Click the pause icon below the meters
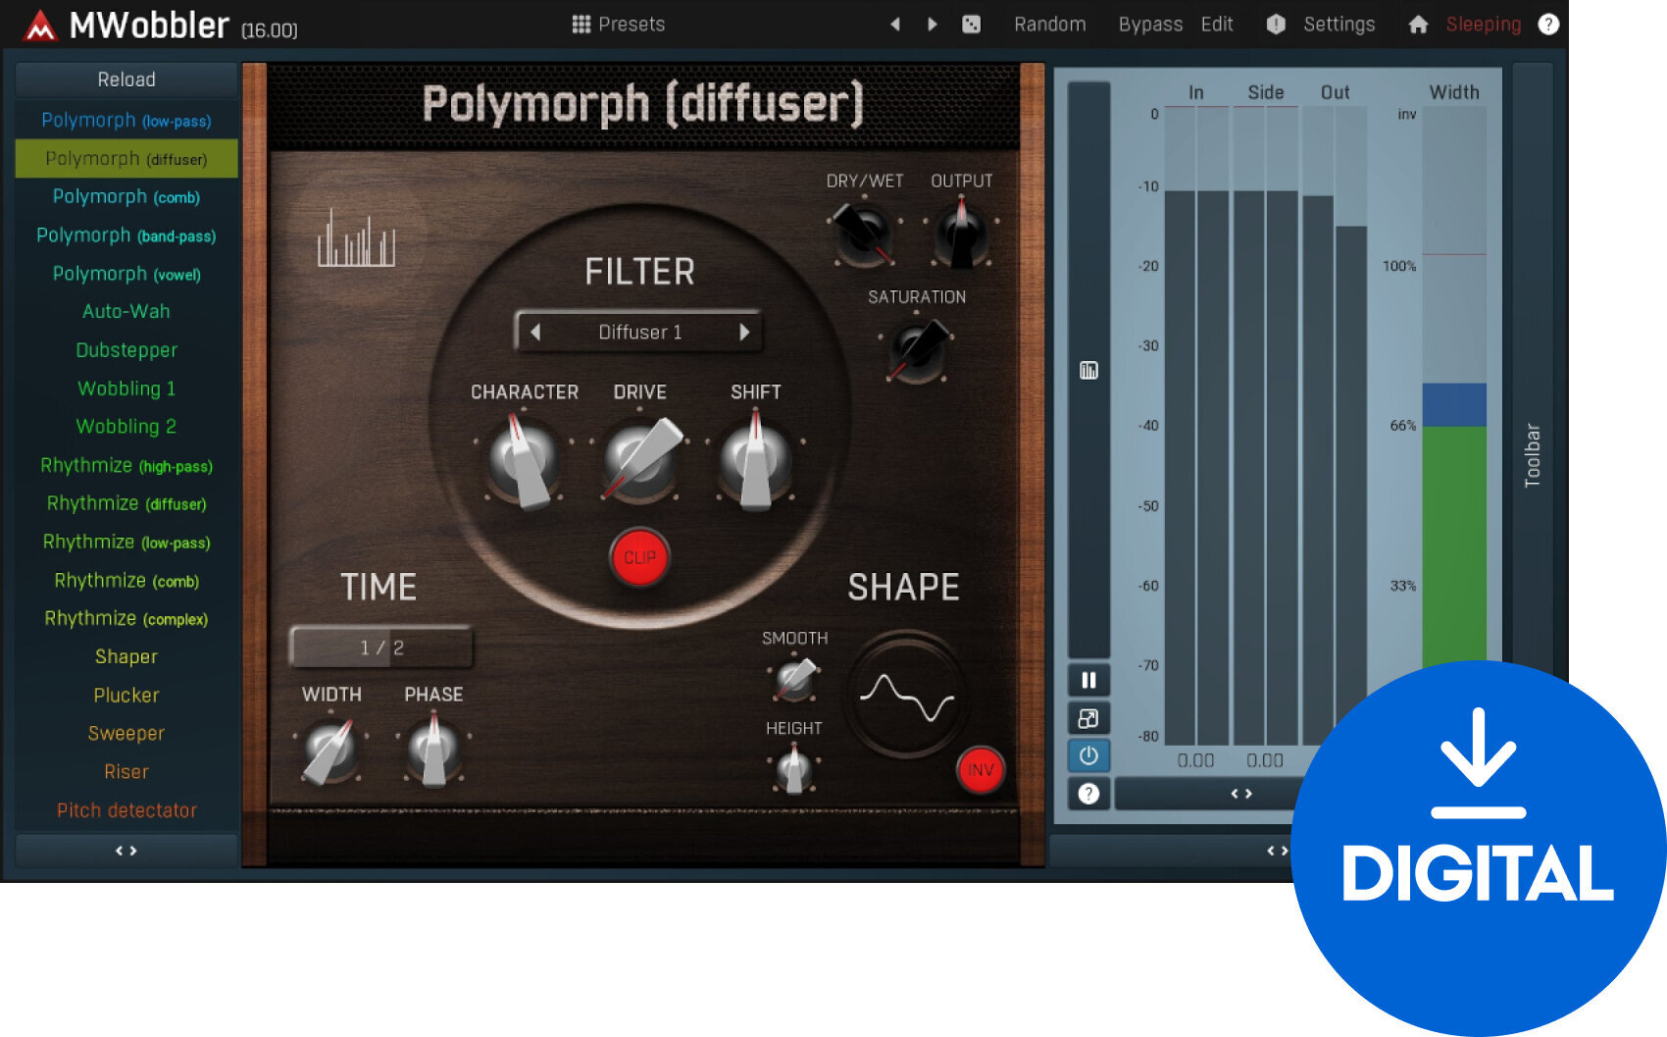 point(1088,679)
